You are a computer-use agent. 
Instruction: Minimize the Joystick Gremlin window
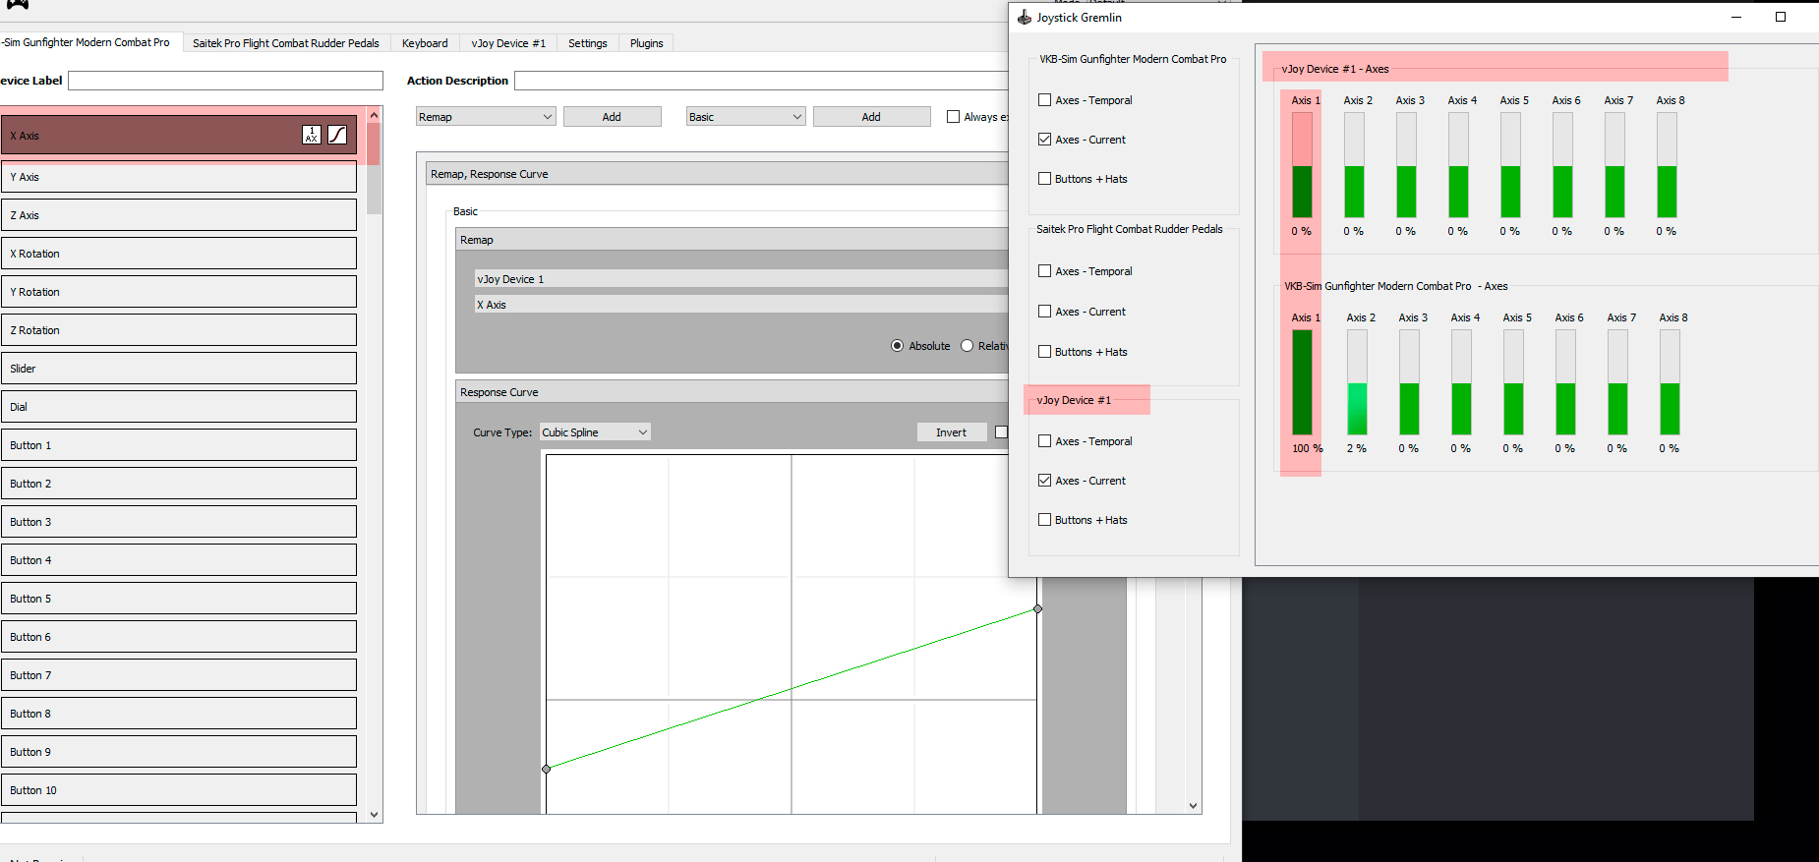click(1736, 17)
